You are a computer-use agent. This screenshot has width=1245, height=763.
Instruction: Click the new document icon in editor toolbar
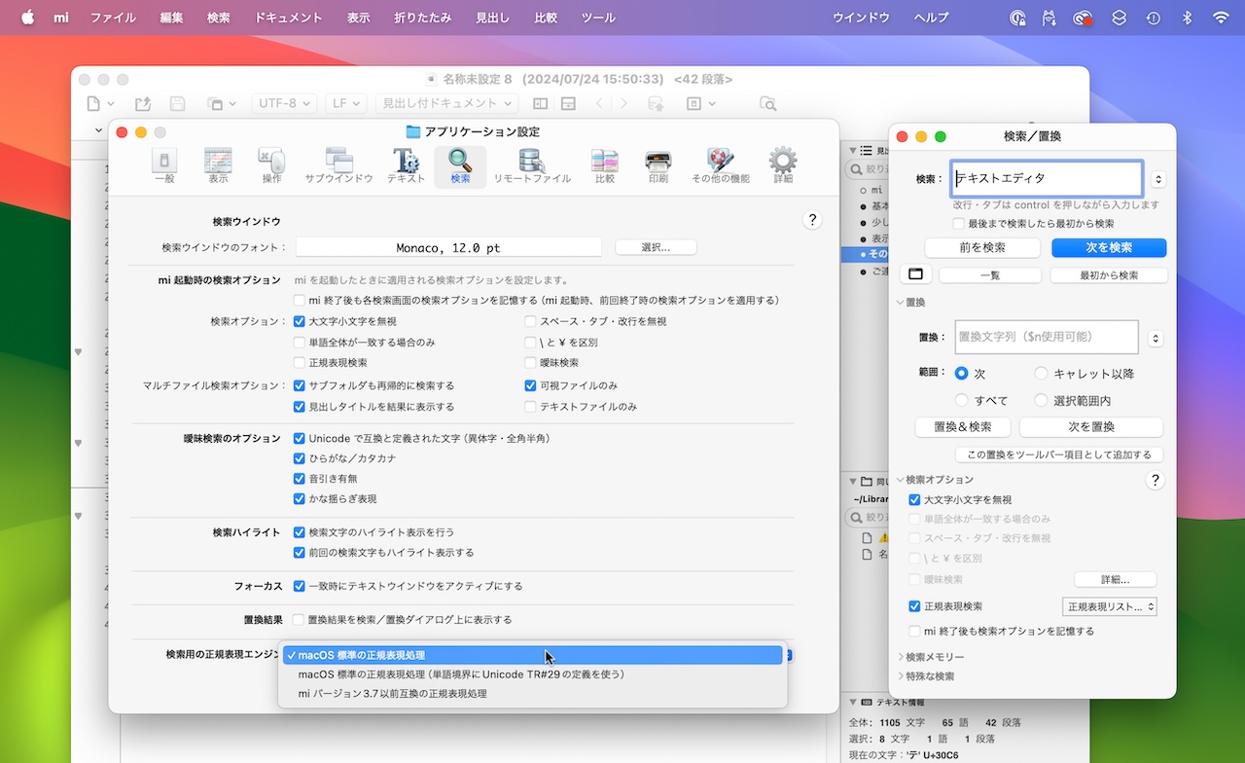(x=93, y=103)
